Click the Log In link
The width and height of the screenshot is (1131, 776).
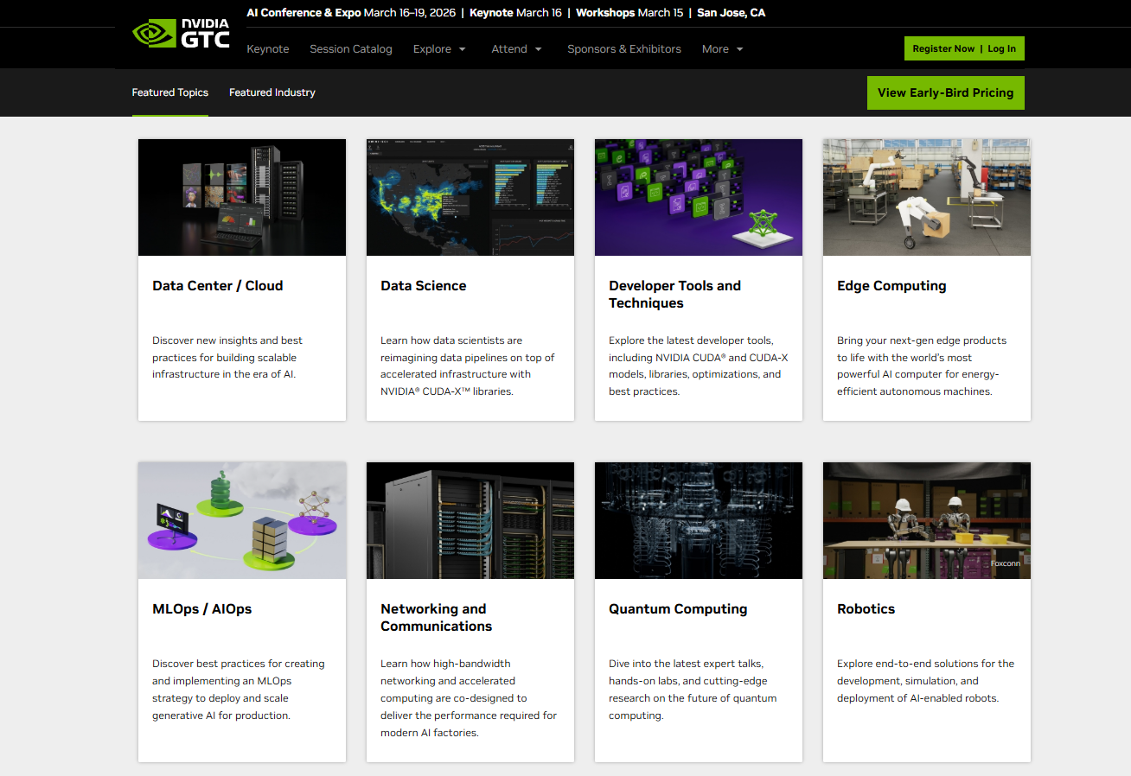click(1002, 49)
